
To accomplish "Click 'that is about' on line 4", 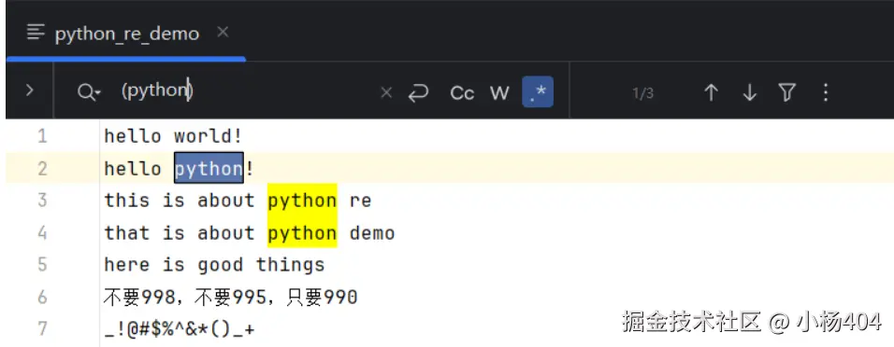I will point(179,232).
